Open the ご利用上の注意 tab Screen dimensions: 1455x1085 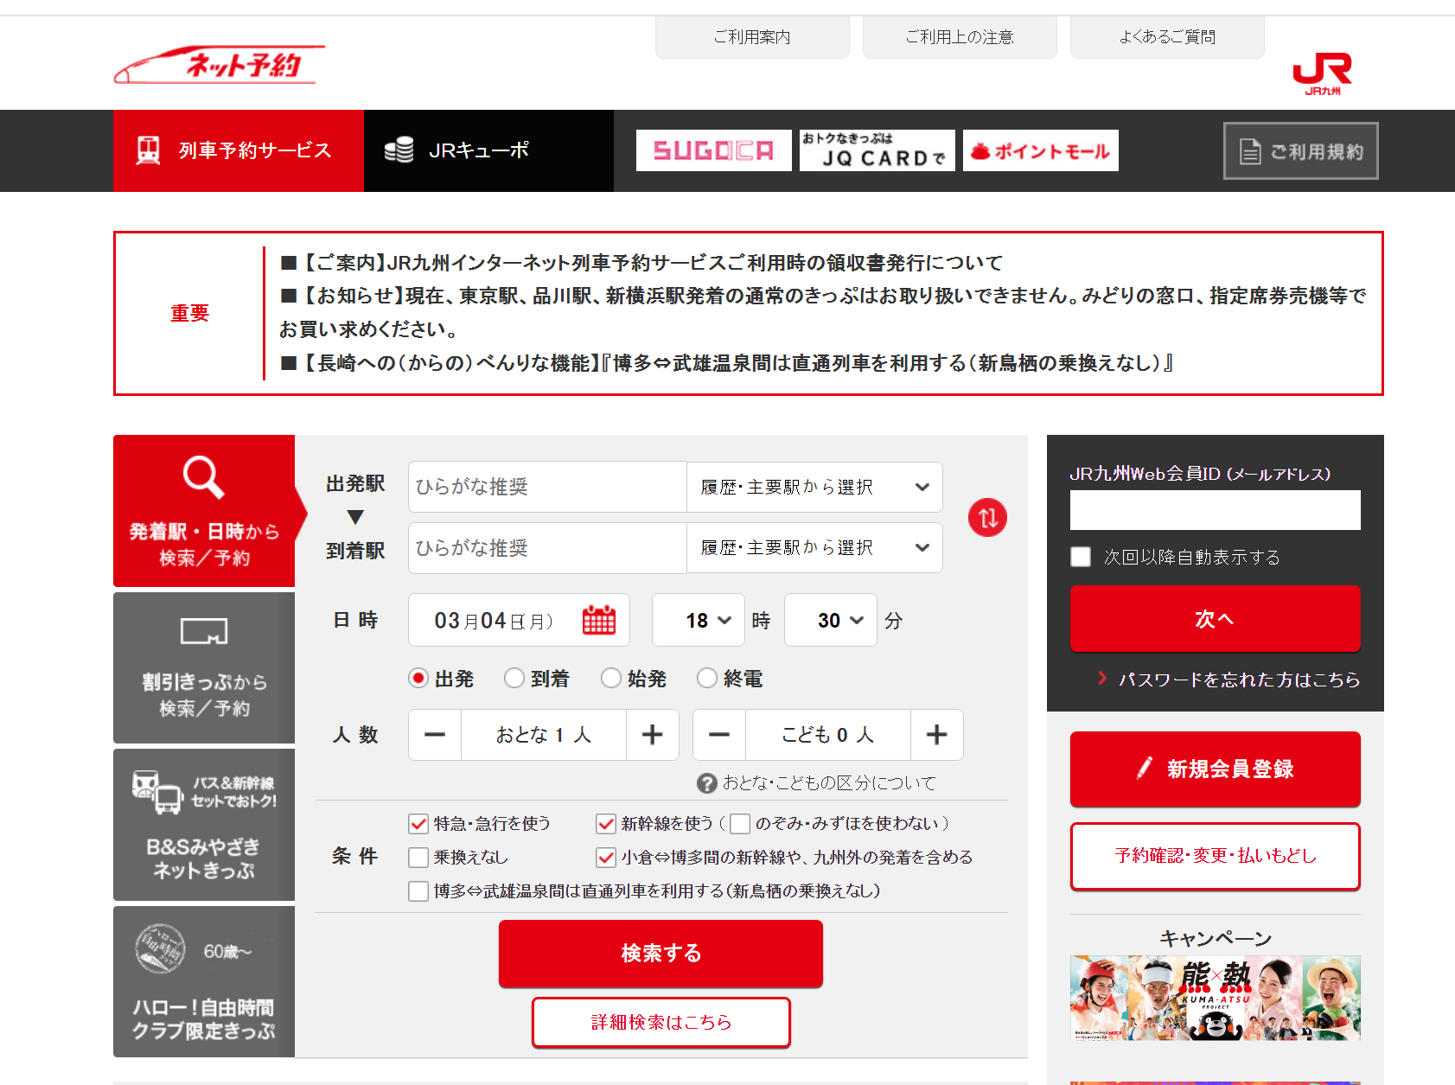[x=960, y=37]
